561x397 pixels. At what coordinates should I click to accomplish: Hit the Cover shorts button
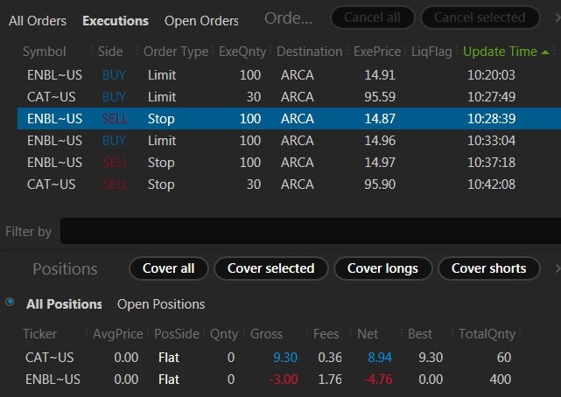click(488, 268)
